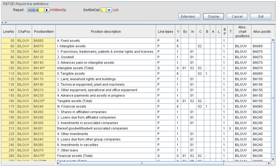Click the Extended ... button

tap(189, 16)
